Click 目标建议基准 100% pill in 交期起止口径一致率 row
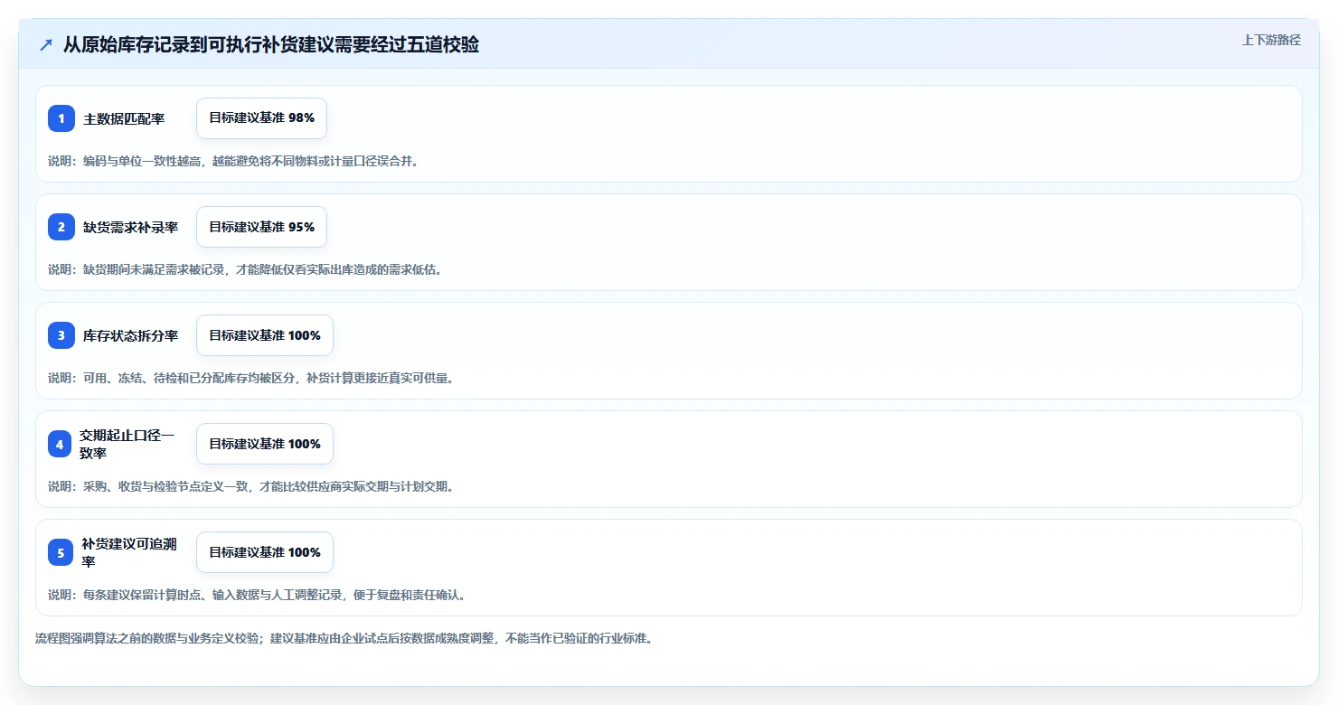This screenshot has width=1338, height=705. (x=265, y=444)
